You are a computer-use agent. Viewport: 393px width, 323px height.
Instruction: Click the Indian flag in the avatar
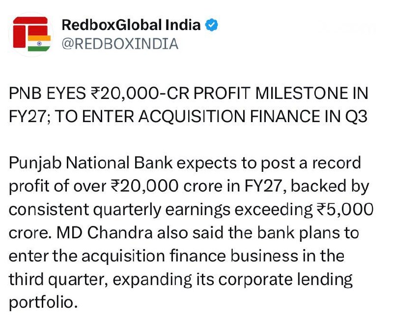tap(39, 43)
